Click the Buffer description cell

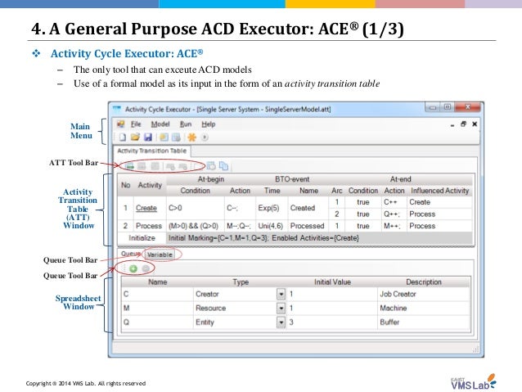(424, 322)
